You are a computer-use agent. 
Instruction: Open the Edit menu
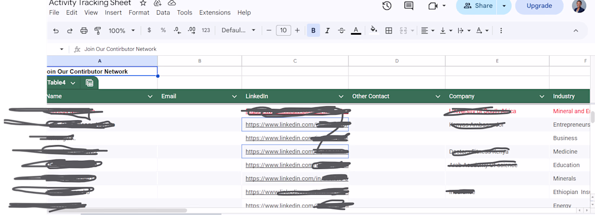pyautogui.click(x=72, y=12)
